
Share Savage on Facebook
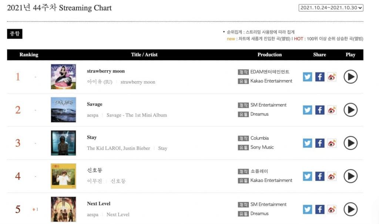[x=320, y=110]
